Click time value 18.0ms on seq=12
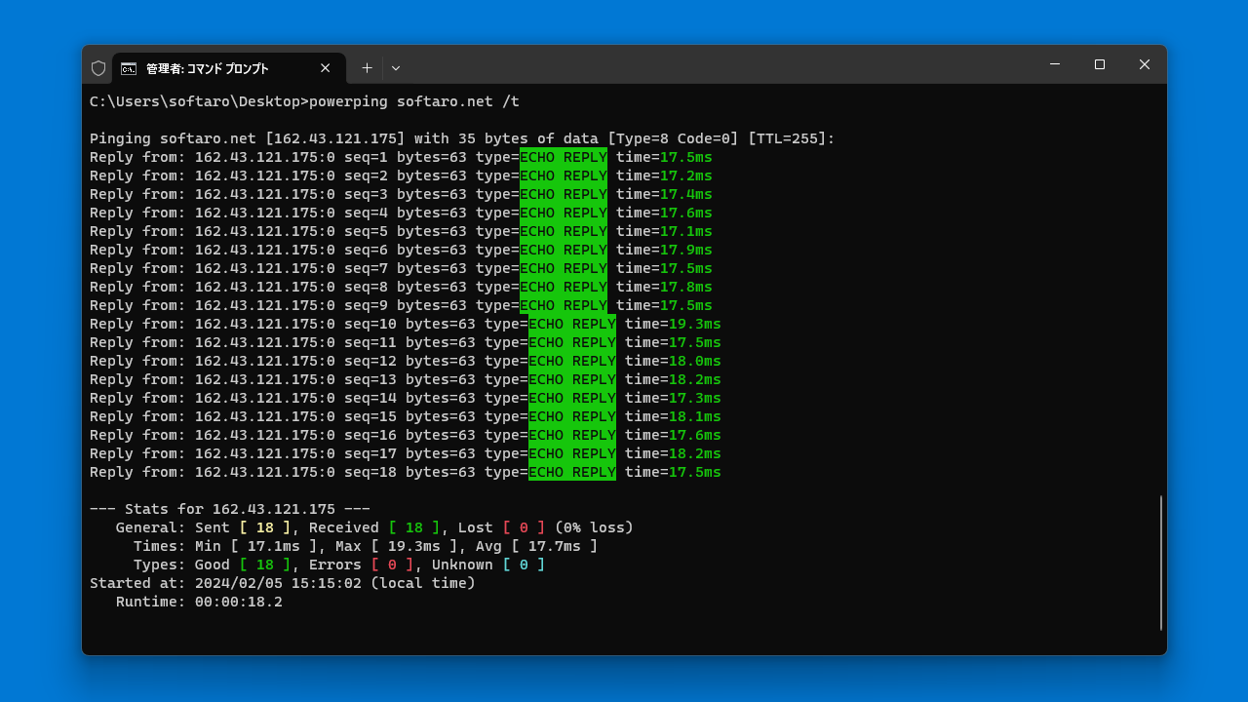The width and height of the screenshot is (1248, 702). tap(695, 361)
